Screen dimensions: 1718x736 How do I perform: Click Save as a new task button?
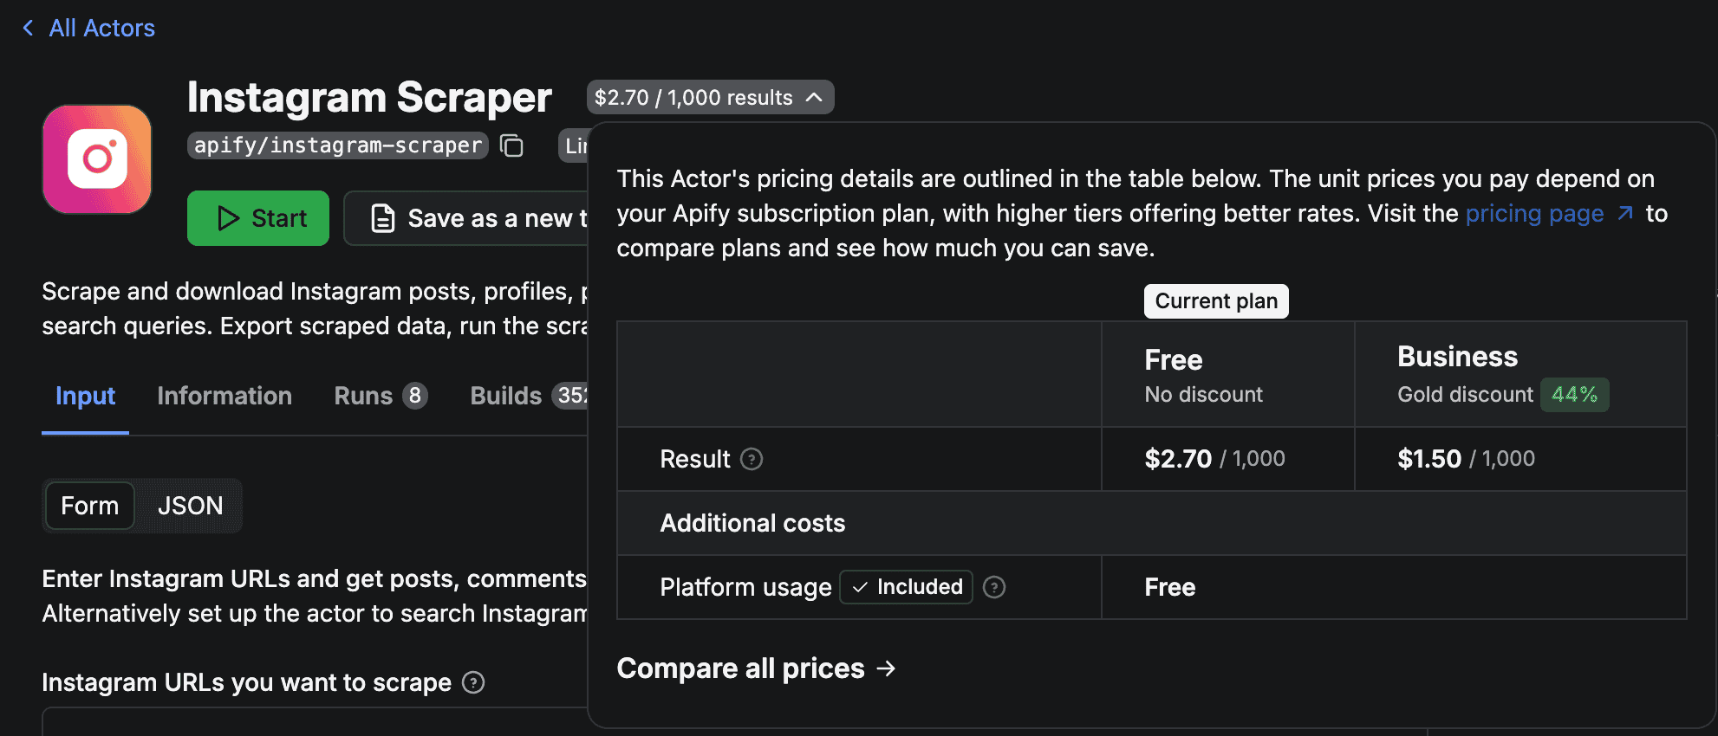pos(468,218)
